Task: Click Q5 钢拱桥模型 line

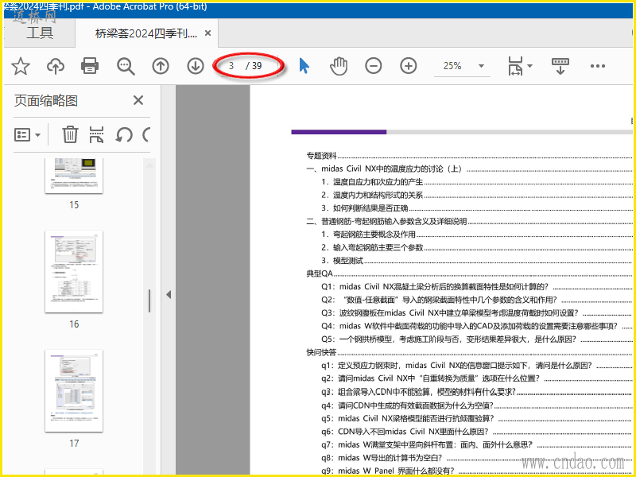Action: coord(449,339)
